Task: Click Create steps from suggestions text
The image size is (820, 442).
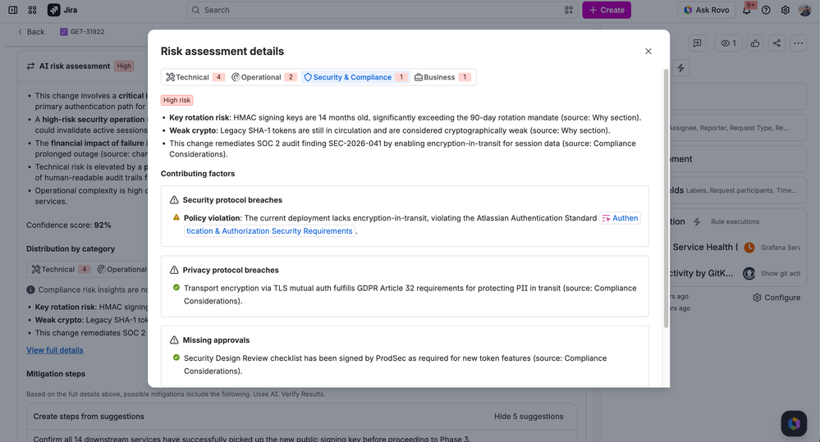Action: click(x=89, y=417)
